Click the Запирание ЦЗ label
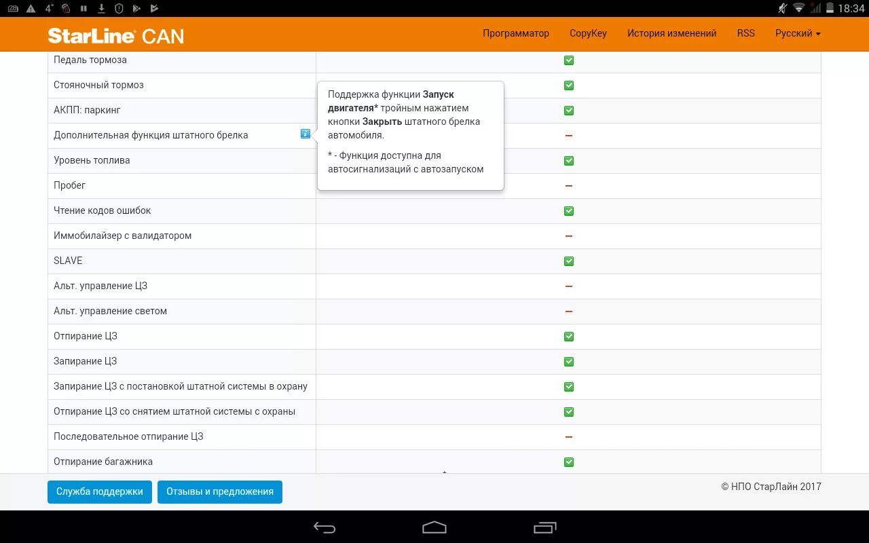 (86, 361)
